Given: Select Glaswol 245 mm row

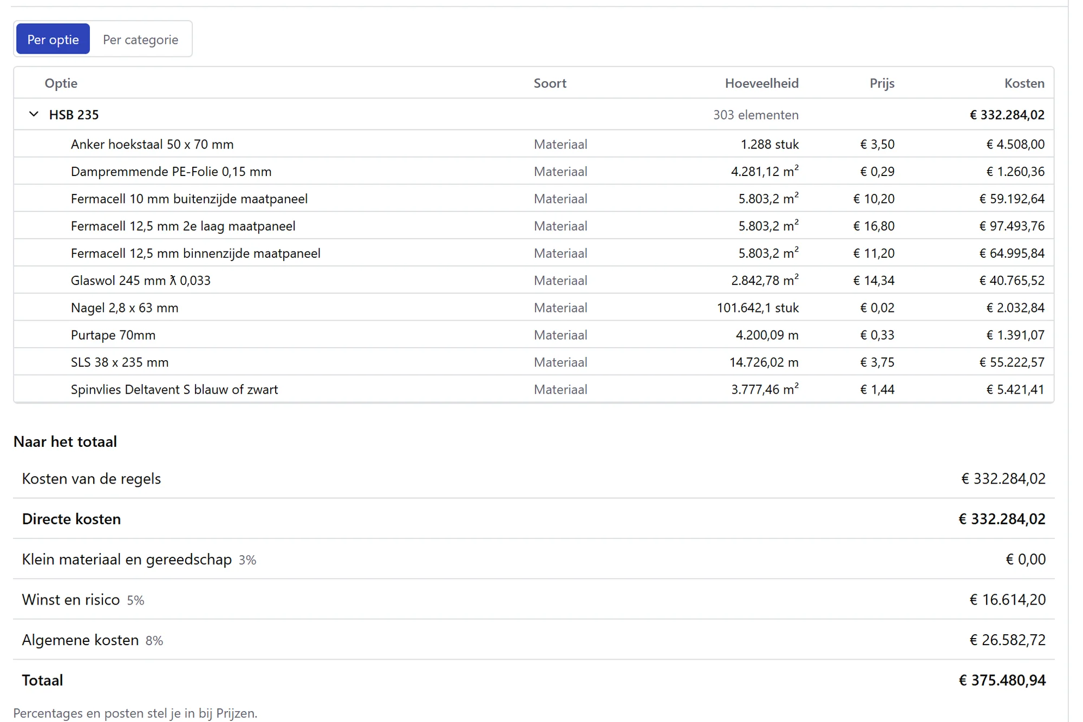Looking at the screenshot, I should point(533,281).
